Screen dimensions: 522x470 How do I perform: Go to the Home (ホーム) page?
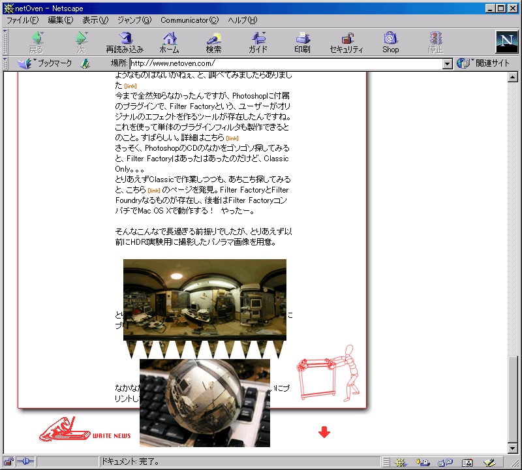[x=170, y=42]
